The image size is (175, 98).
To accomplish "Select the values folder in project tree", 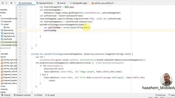I will (x=3, y=92).
